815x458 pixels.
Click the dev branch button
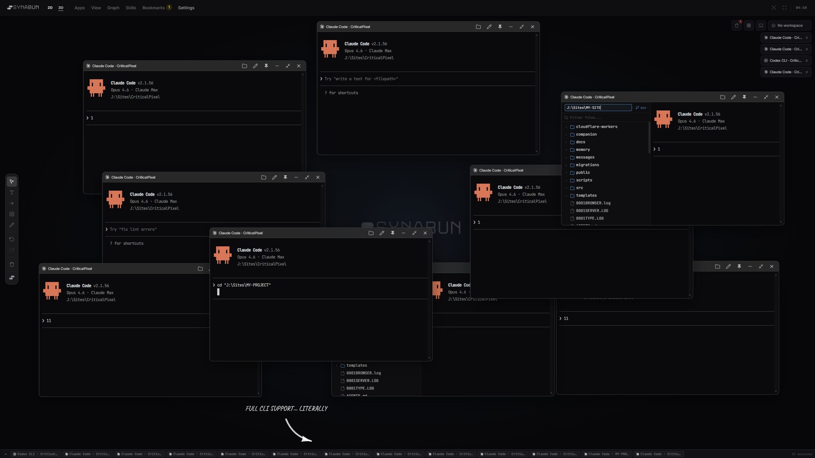640,108
